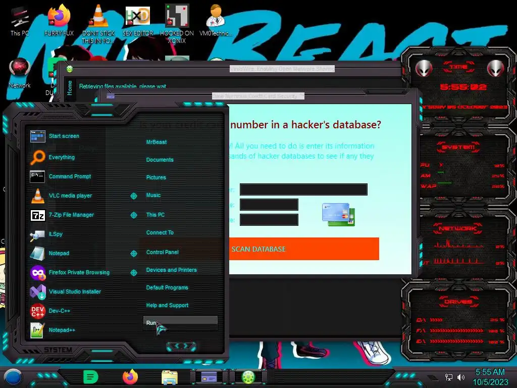Screen dimensions: 517x388
Task: Expand VLC media player jump list arrow
Action: pos(133,196)
